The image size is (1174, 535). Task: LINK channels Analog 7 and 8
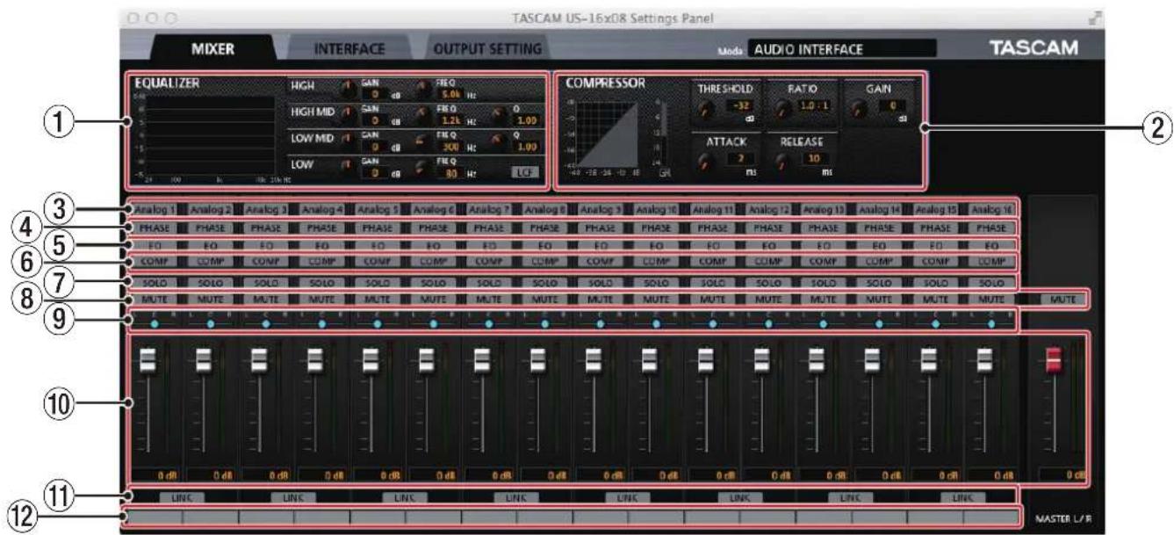tap(517, 497)
